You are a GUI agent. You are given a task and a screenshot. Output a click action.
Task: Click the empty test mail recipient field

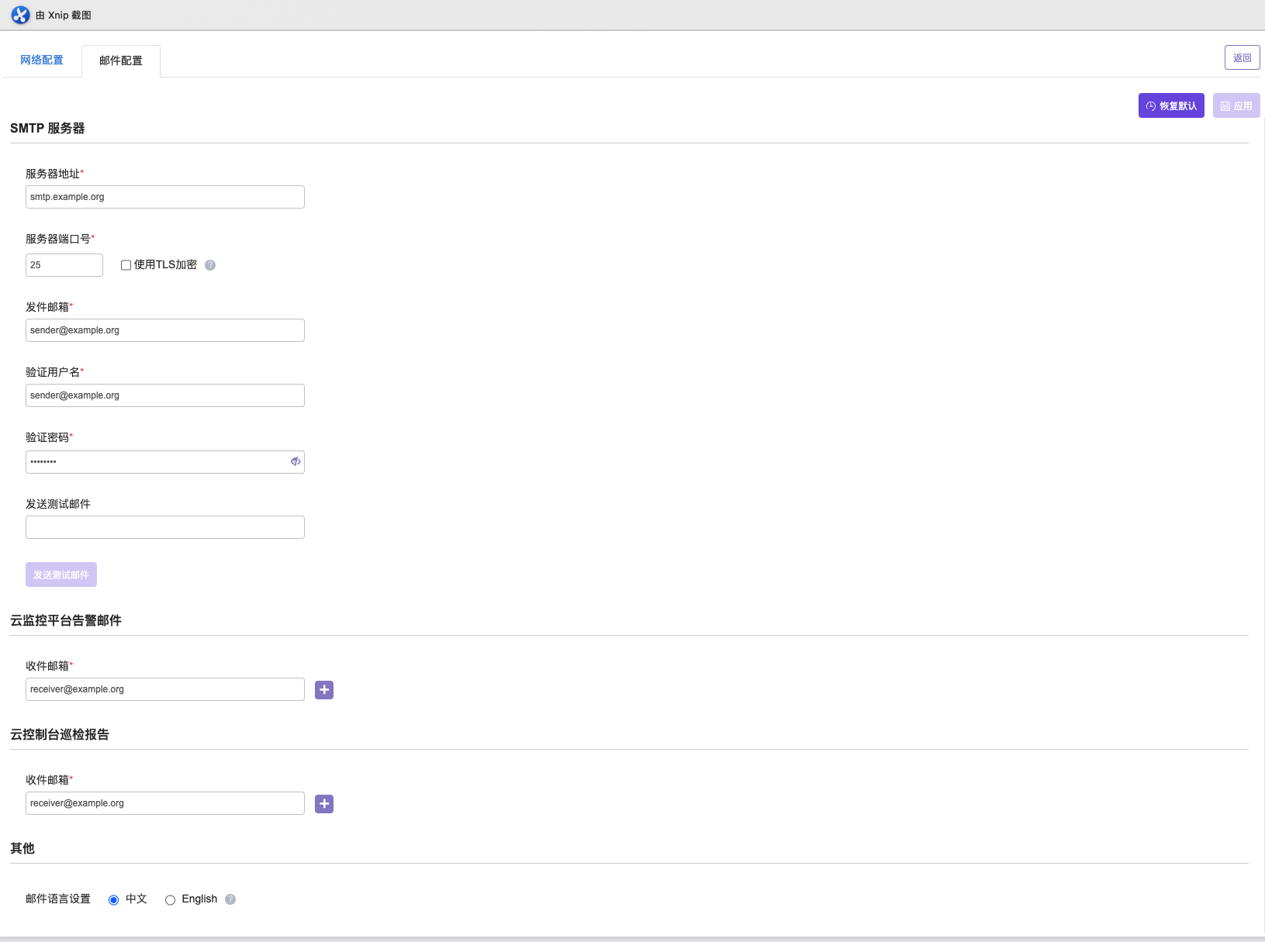(x=165, y=527)
